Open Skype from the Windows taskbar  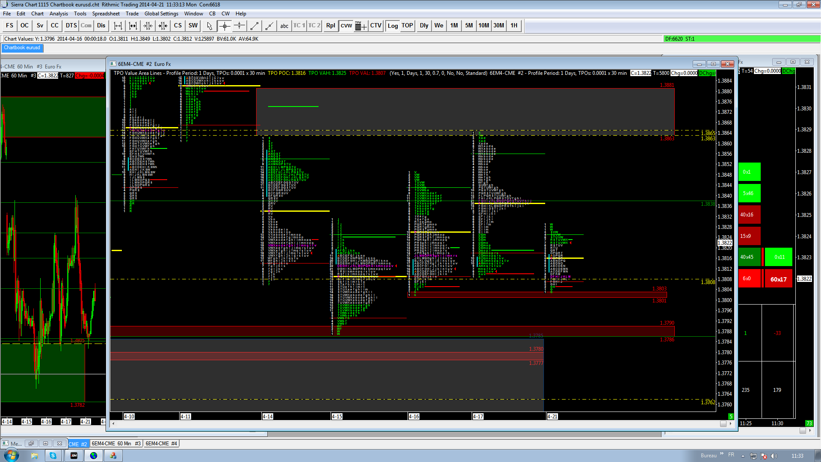[x=53, y=456]
